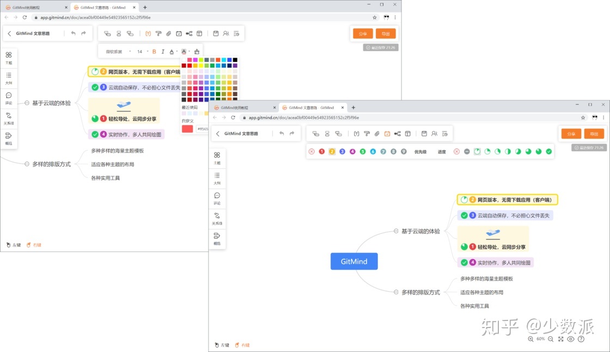
Task: Select central GitMind node
Action: pyautogui.click(x=354, y=262)
